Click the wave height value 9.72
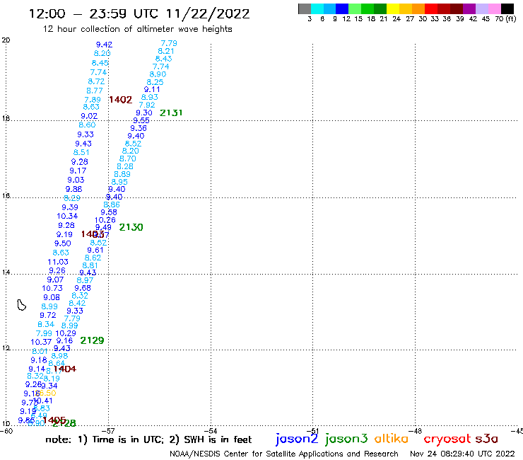 click(x=47, y=315)
